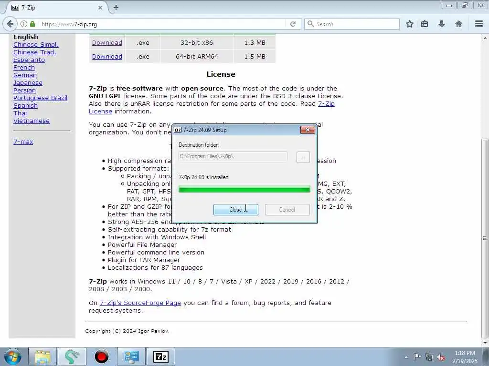Click '7-Zip 24.09 is installed' status text
Viewport: 489px width, 366px height.
pyautogui.click(x=203, y=177)
